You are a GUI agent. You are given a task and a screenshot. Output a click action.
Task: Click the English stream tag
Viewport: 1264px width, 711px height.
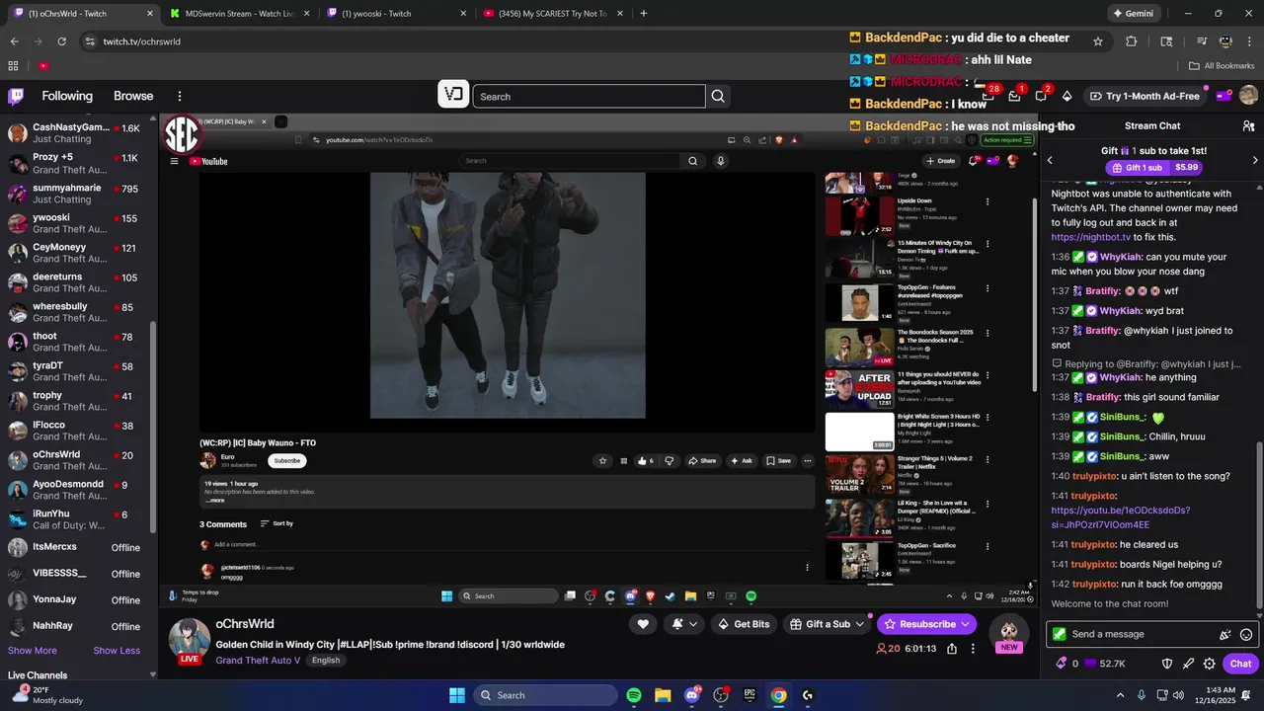[326, 660]
